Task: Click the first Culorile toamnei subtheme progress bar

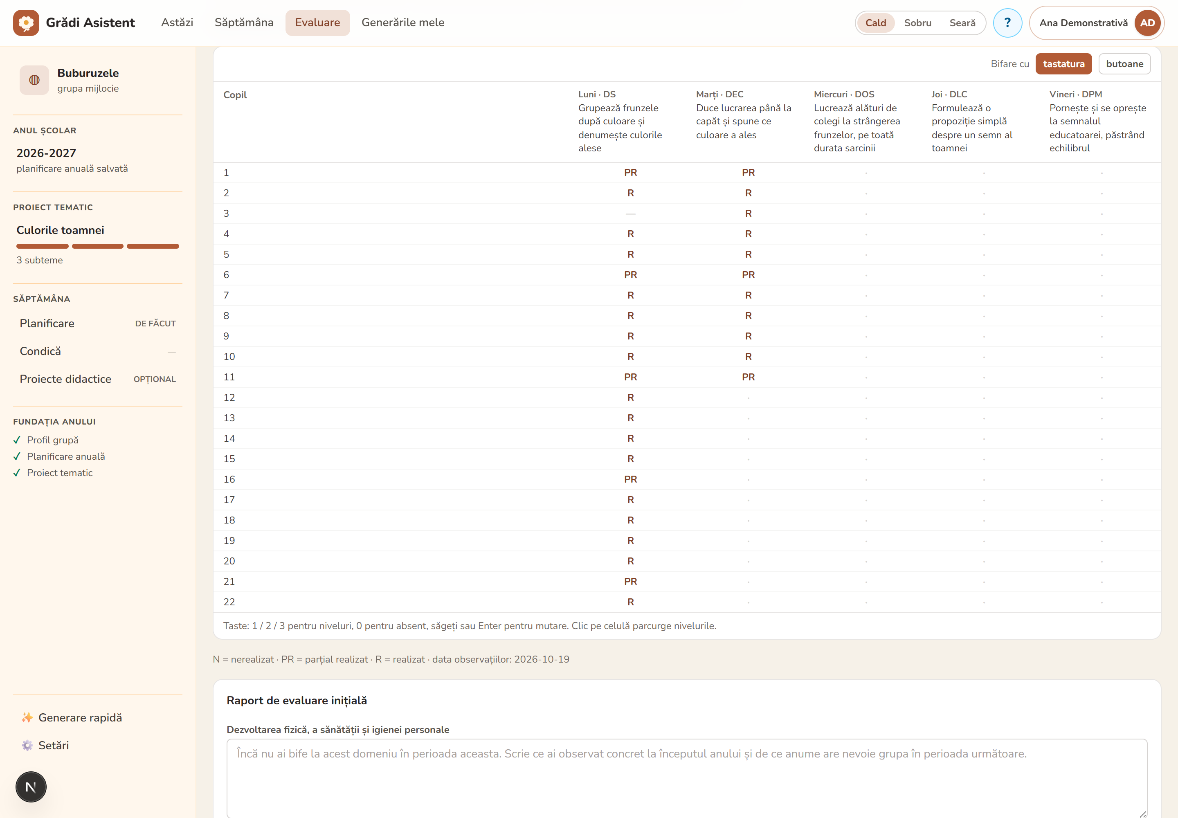Action: point(43,246)
